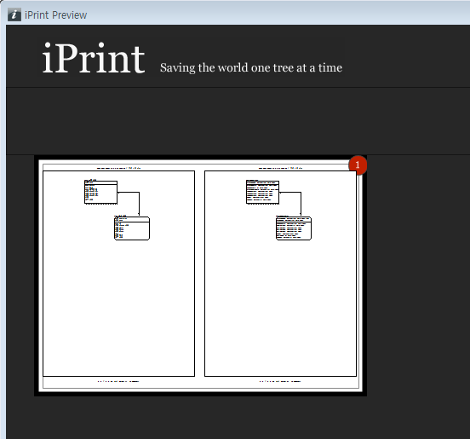Click the iPrint Preview title bar icon
470x439 pixels.
pos(14,14)
